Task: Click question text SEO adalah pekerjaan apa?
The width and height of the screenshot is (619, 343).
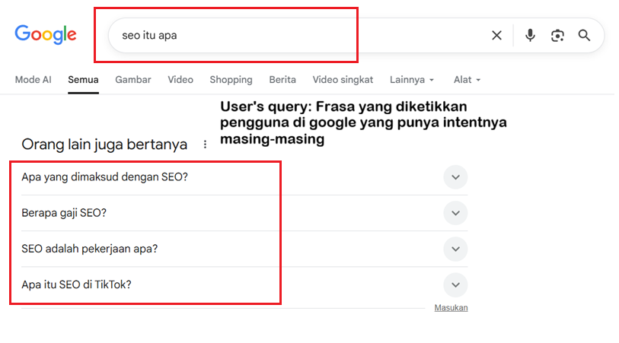Action: click(90, 249)
